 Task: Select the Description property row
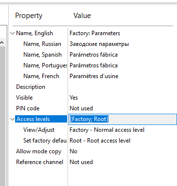point(31,87)
